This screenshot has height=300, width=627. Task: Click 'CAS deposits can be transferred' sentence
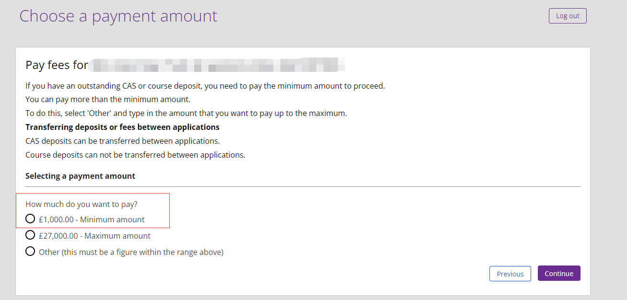click(122, 141)
